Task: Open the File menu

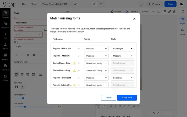Action: click(24, 4)
